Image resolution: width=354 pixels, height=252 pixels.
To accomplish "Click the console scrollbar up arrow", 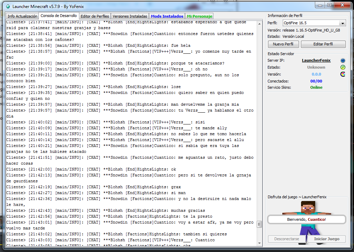I will (259, 23).
